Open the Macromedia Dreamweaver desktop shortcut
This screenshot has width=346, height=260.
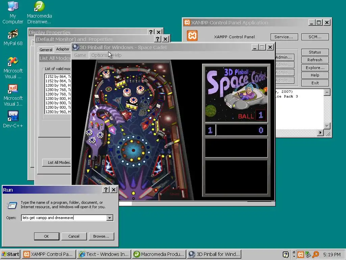coord(39,12)
